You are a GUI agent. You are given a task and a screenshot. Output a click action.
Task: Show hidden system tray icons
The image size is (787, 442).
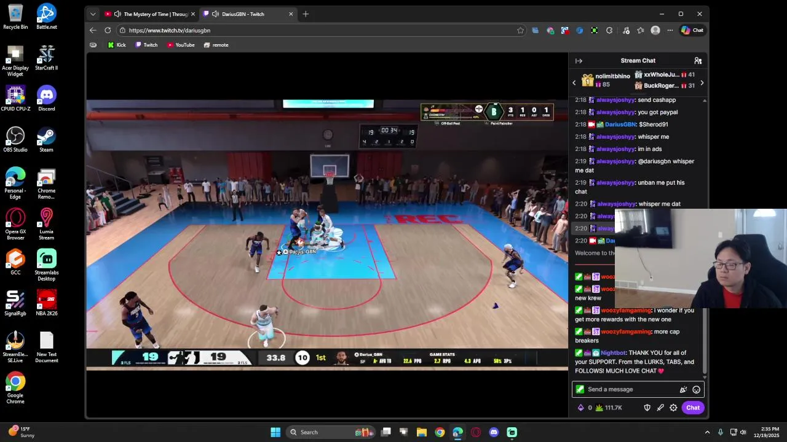tap(707, 432)
